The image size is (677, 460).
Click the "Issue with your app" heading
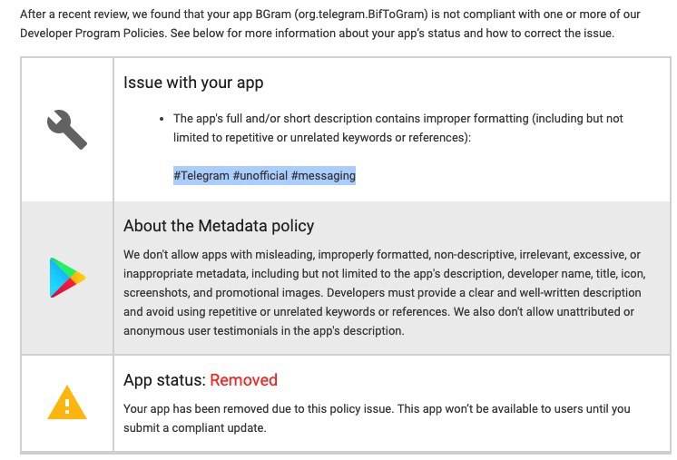pyautogui.click(x=193, y=83)
